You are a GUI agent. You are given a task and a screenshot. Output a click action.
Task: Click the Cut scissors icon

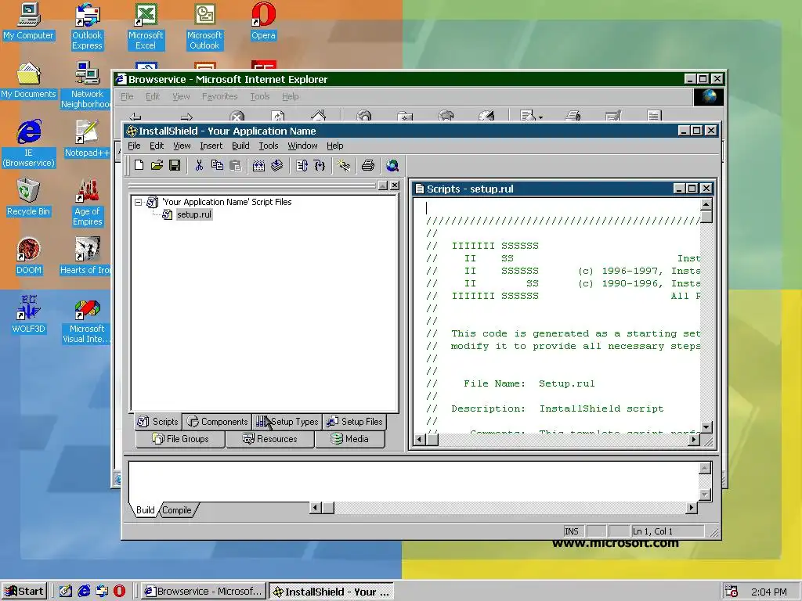point(199,165)
